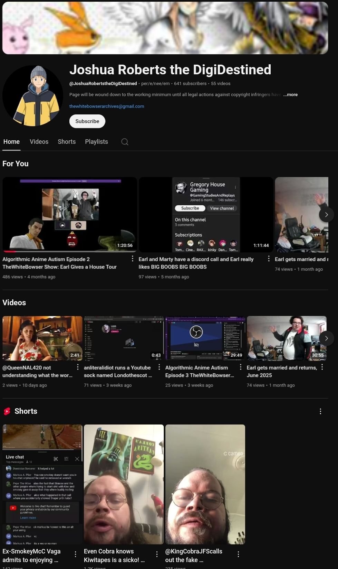Switch to the Playlists tab
Screen dimensions: 338x569
pyautogui.click(x=97, y=142)
